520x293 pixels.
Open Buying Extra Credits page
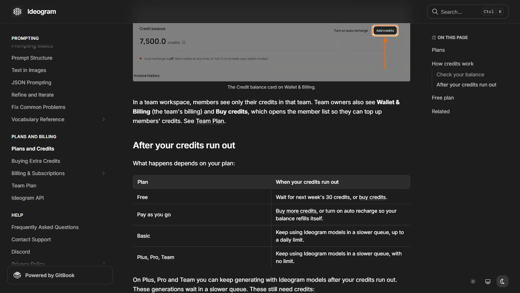tap(36, 161)
